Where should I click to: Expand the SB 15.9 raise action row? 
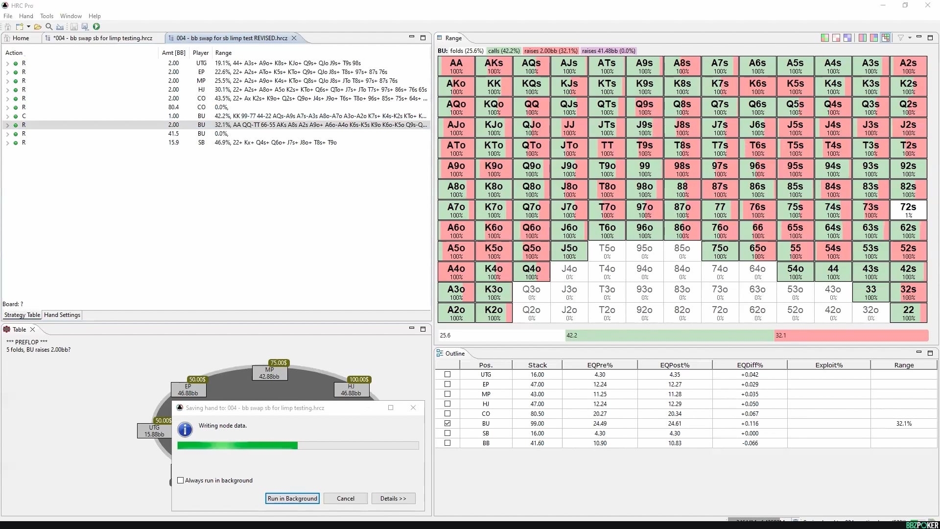tap(7, 143)
